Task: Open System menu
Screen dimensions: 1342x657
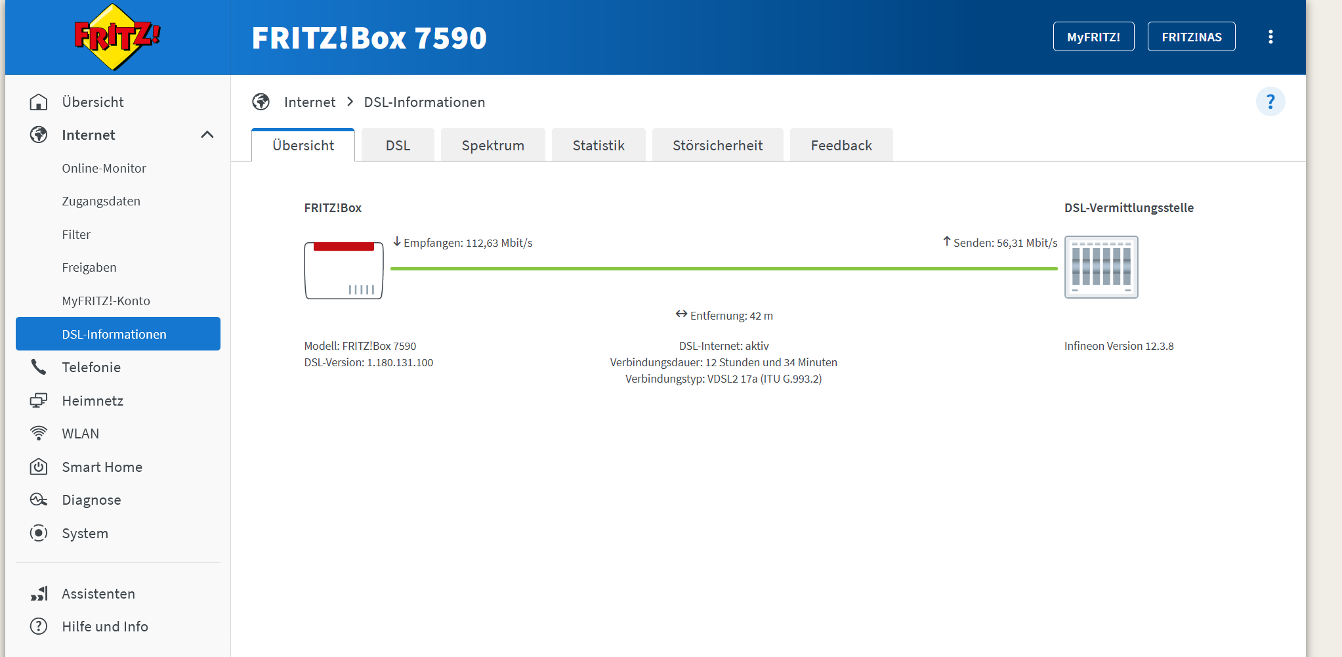Action: pyautogui.click(x=118, y=533)
